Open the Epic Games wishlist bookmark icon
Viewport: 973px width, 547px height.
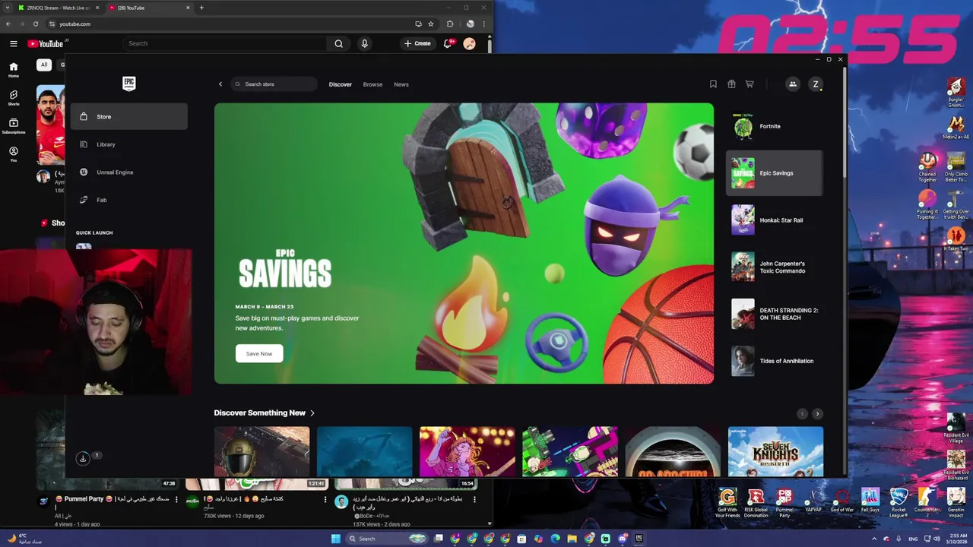click(x=713, y=84)
